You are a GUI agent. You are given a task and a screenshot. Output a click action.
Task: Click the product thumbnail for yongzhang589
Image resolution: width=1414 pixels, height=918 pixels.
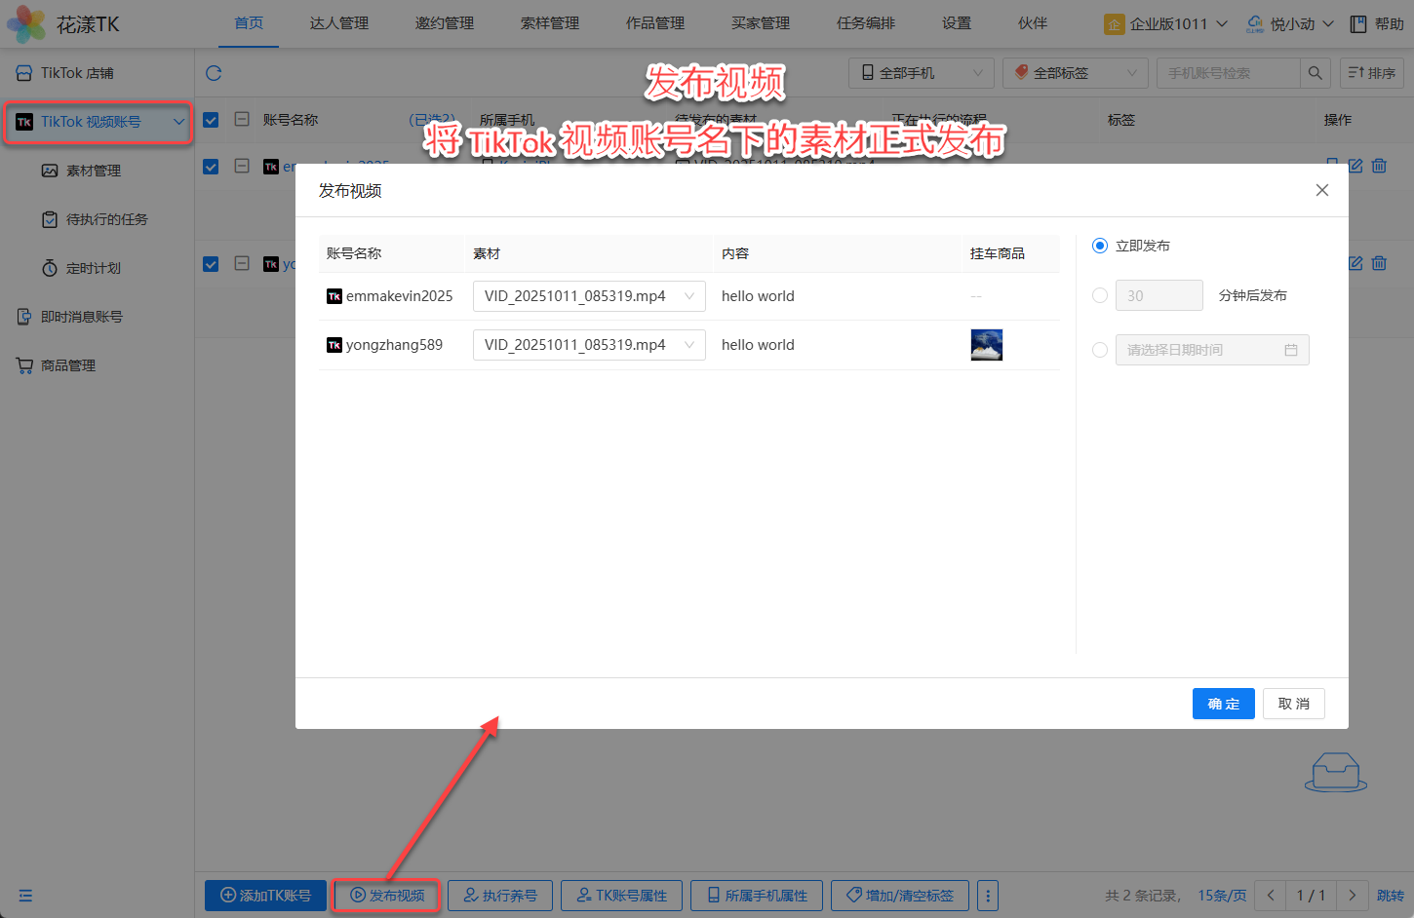coord(986,345)
